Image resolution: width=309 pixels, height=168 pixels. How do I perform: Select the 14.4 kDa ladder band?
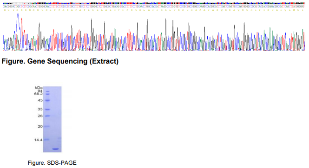47,140
